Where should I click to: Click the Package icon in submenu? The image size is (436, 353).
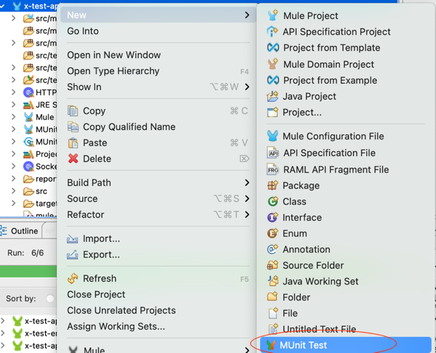(273, 186)
